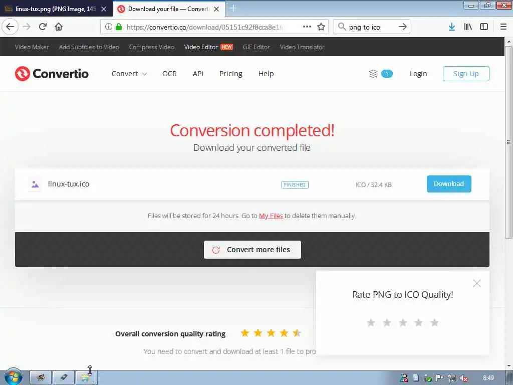Download the linux-tux.ico file
Screen dimensions: 513x385
(x=449, y=184)
